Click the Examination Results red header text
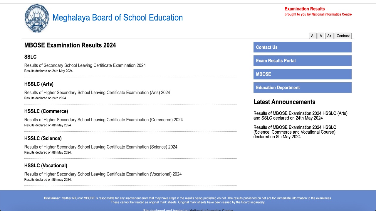 (x=305, y=9)
